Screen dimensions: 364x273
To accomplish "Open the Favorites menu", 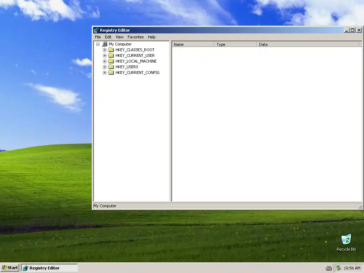I will click(135, 37).
